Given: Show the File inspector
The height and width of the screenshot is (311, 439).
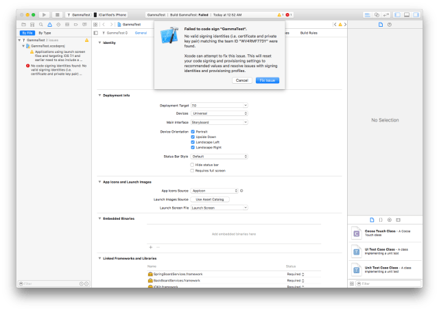Looking at the screenshot, I should [381, 25].
